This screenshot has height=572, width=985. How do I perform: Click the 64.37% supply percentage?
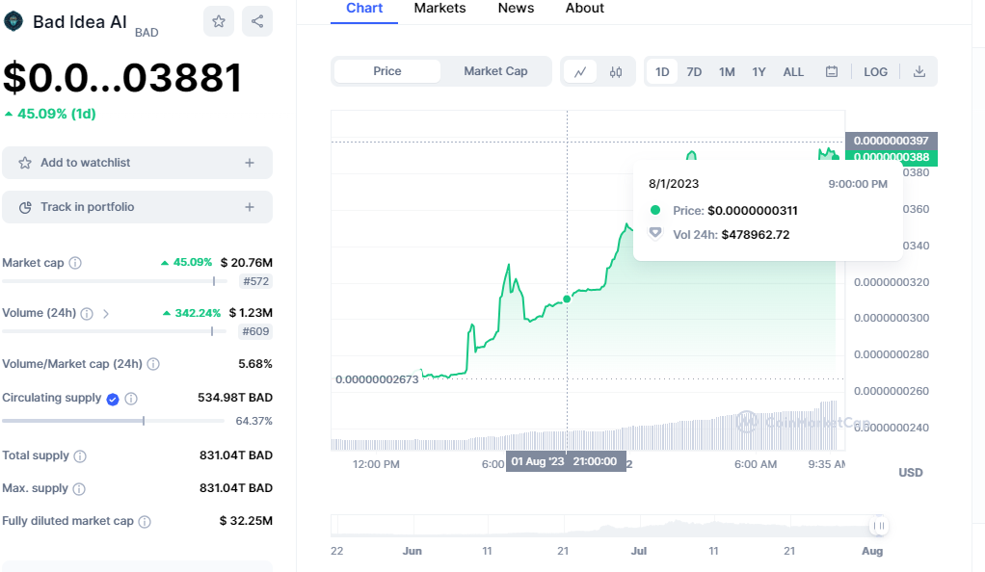pos(253,422)
